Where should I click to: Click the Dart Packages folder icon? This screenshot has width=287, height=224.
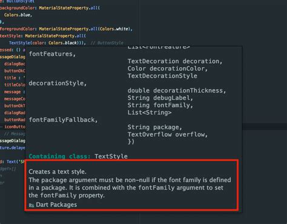pyautogui.click(x=31, y=205)
